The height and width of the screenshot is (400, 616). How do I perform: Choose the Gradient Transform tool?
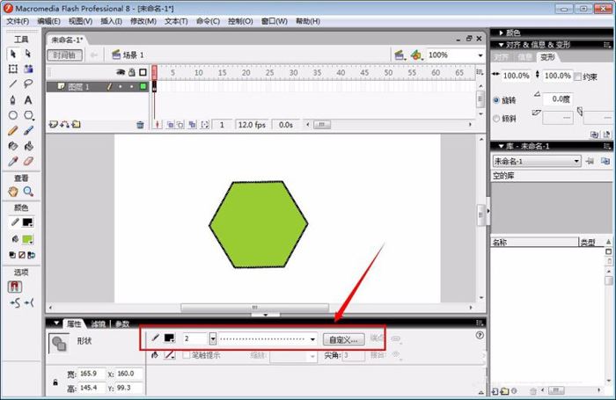click(x=28, y=69)
